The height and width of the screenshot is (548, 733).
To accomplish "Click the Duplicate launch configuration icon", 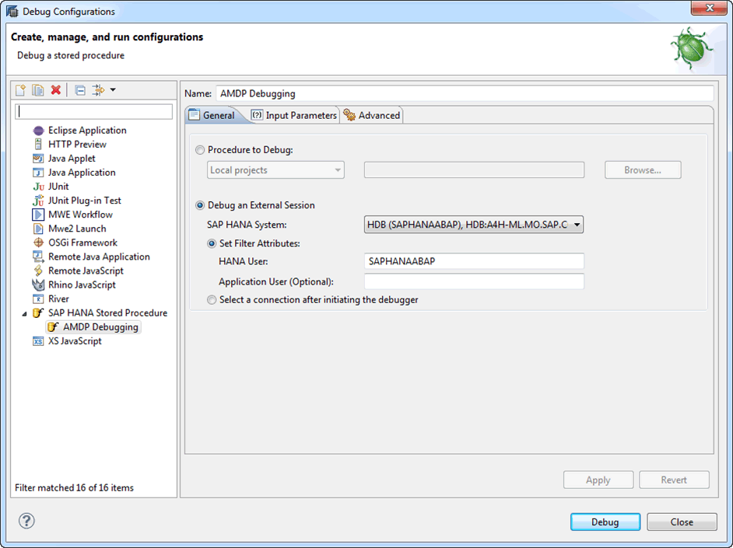I will click(37, 90).
